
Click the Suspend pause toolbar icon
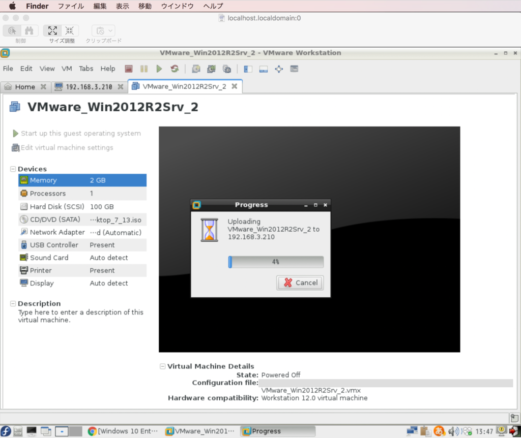(144, 69)
